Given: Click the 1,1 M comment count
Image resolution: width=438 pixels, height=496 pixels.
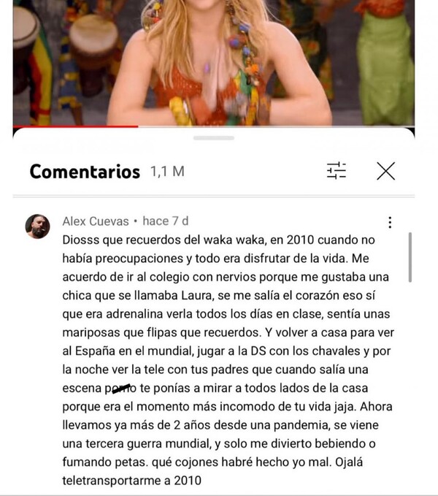Looking at the screenshot, I should coord(167,172).
